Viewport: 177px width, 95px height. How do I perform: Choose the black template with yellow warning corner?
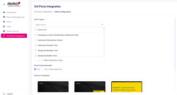point(90,87)
